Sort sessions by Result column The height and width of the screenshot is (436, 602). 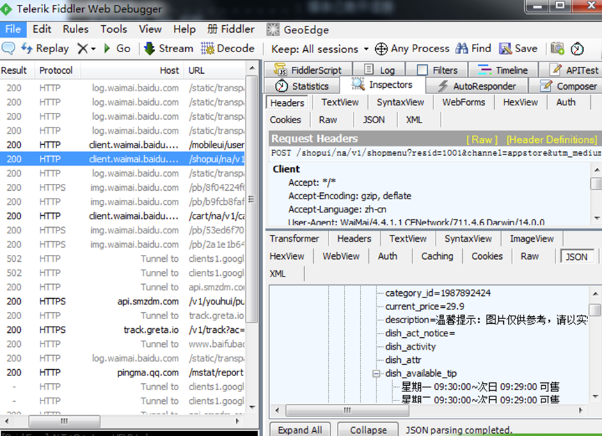pyautogui.click(x=17, y=70)
